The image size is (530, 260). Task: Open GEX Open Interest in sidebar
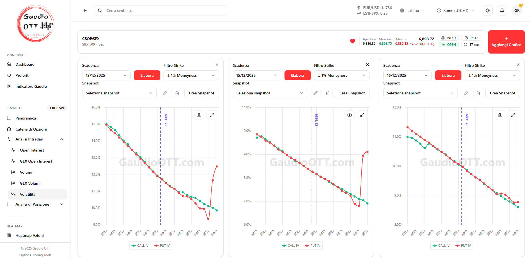(x=36, y=161)
